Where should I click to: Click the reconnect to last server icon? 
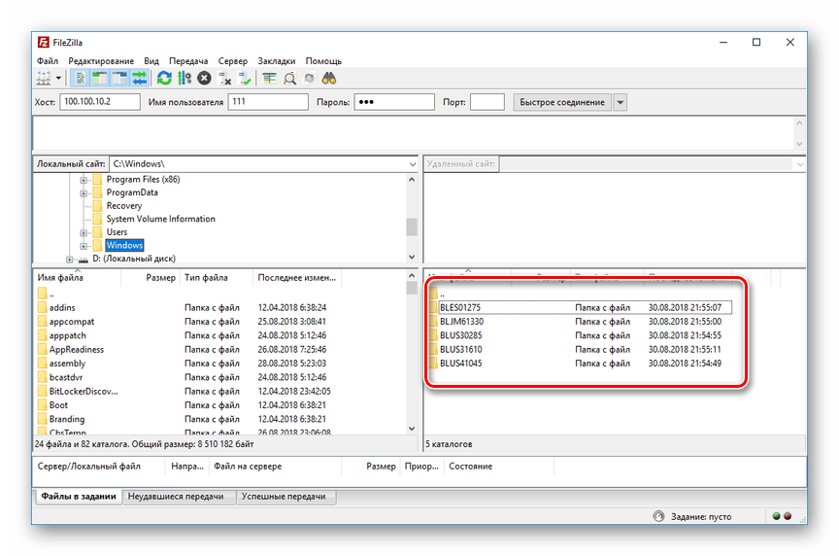245,78
